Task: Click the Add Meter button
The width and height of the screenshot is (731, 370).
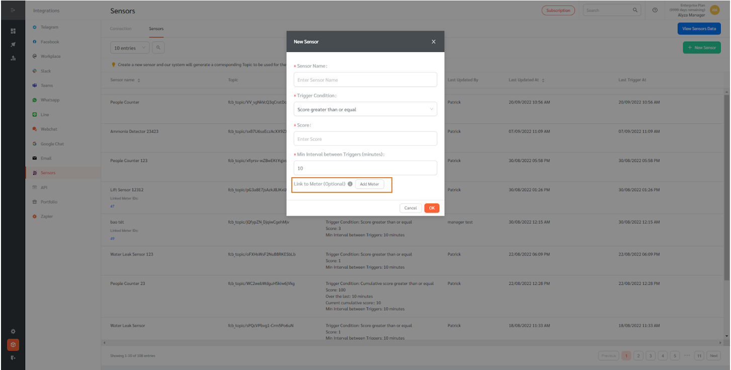Action: tap(369, 184)
